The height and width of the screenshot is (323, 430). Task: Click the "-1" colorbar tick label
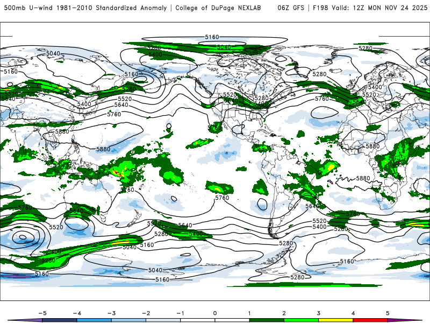coord(181,313)
